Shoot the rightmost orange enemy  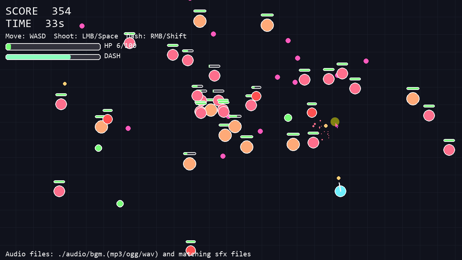click(x=413, y=99)
